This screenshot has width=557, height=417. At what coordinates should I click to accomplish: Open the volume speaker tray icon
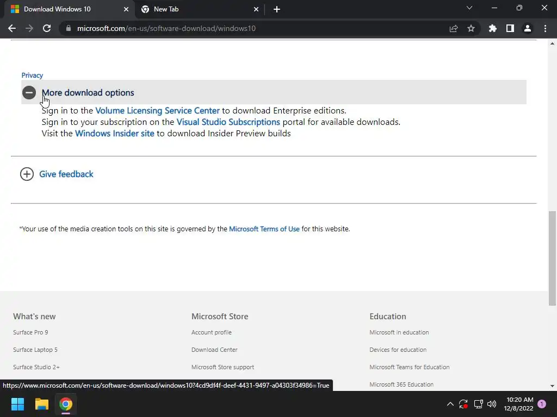[492, 404]
